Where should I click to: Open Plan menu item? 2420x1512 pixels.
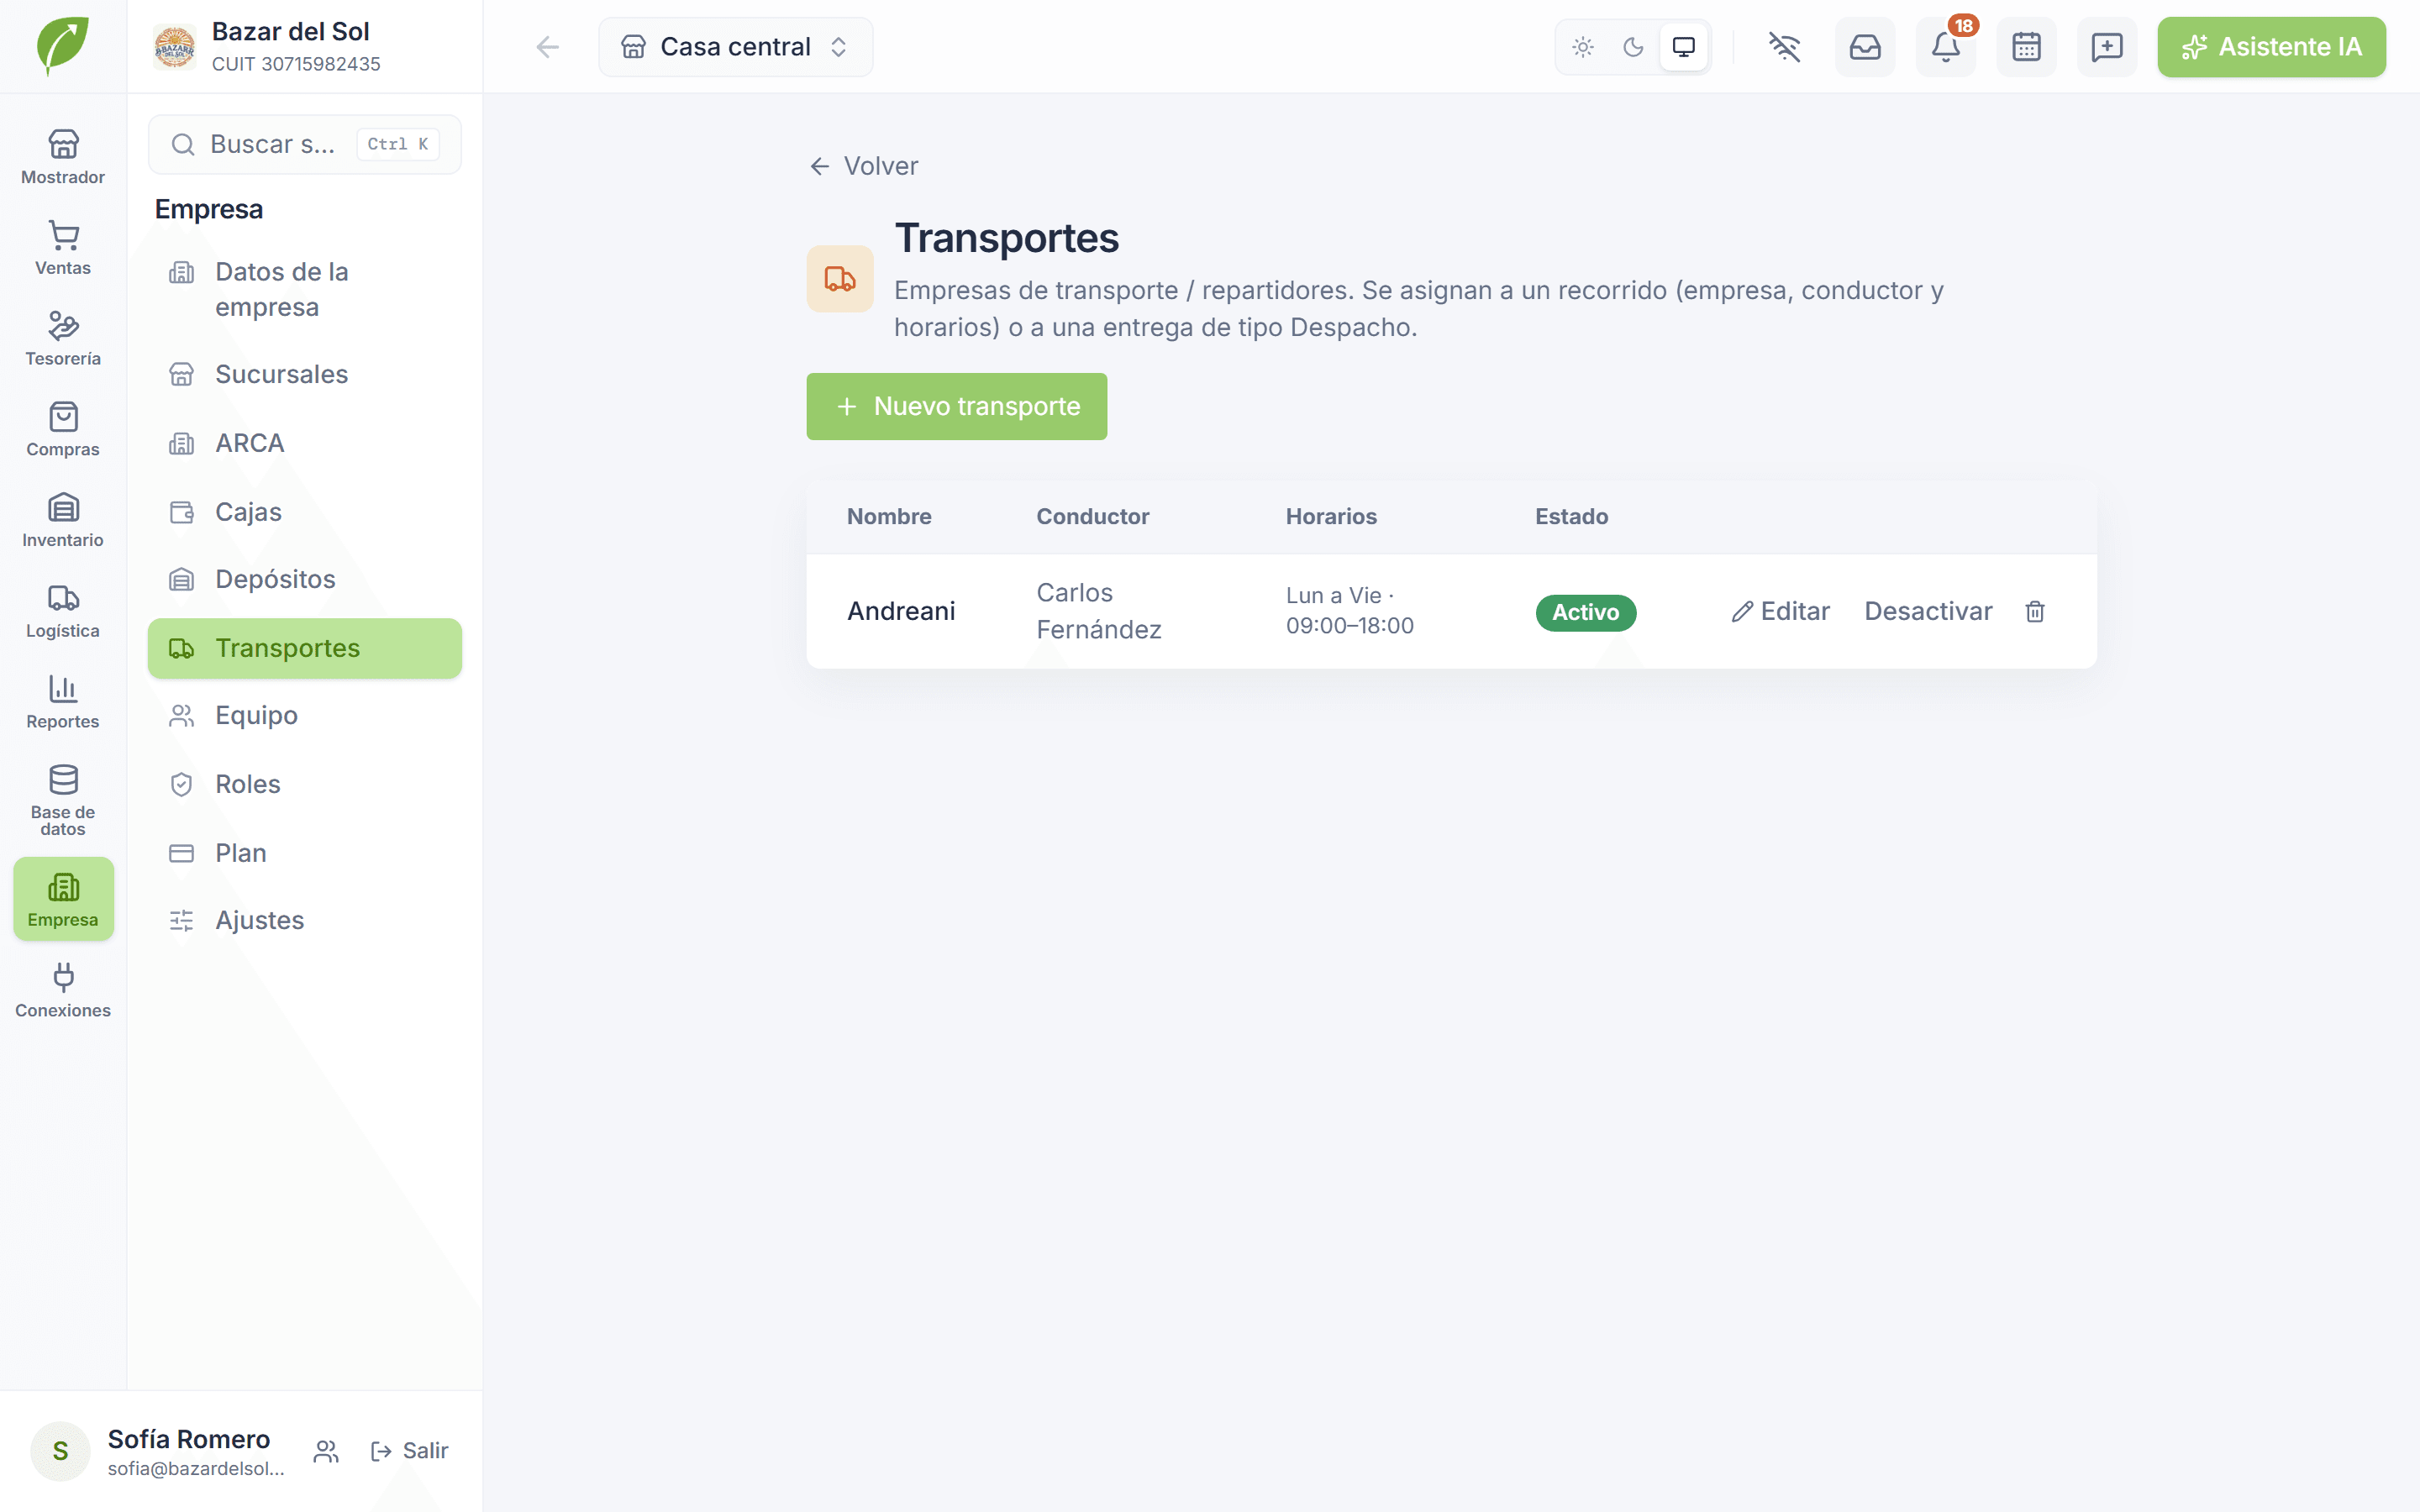pos(305,853)
